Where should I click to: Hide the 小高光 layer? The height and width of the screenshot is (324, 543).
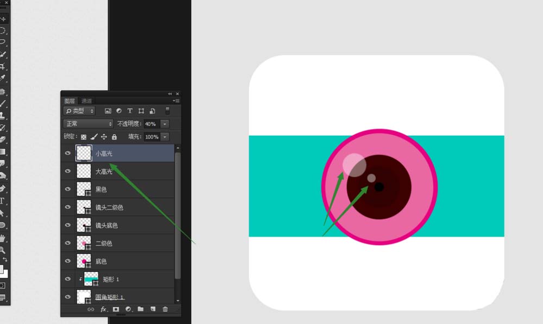pos(68,154)
